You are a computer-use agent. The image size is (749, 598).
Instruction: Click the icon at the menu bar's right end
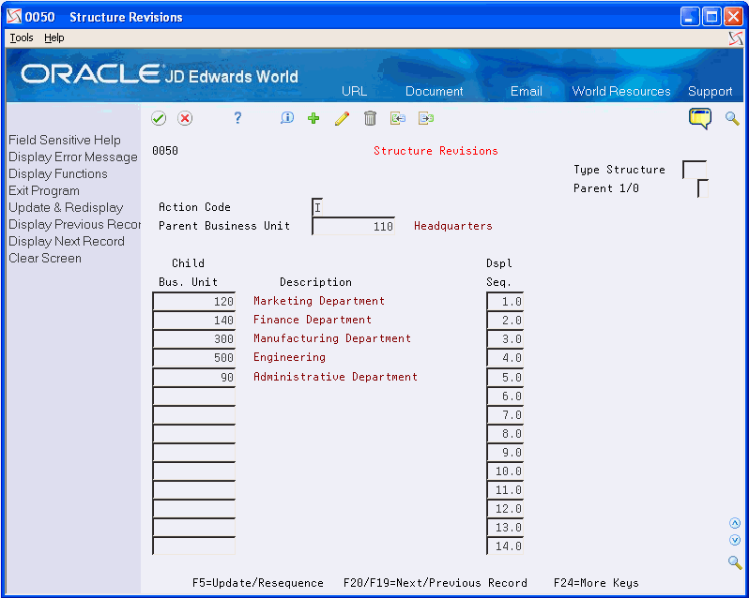point(736,38)
